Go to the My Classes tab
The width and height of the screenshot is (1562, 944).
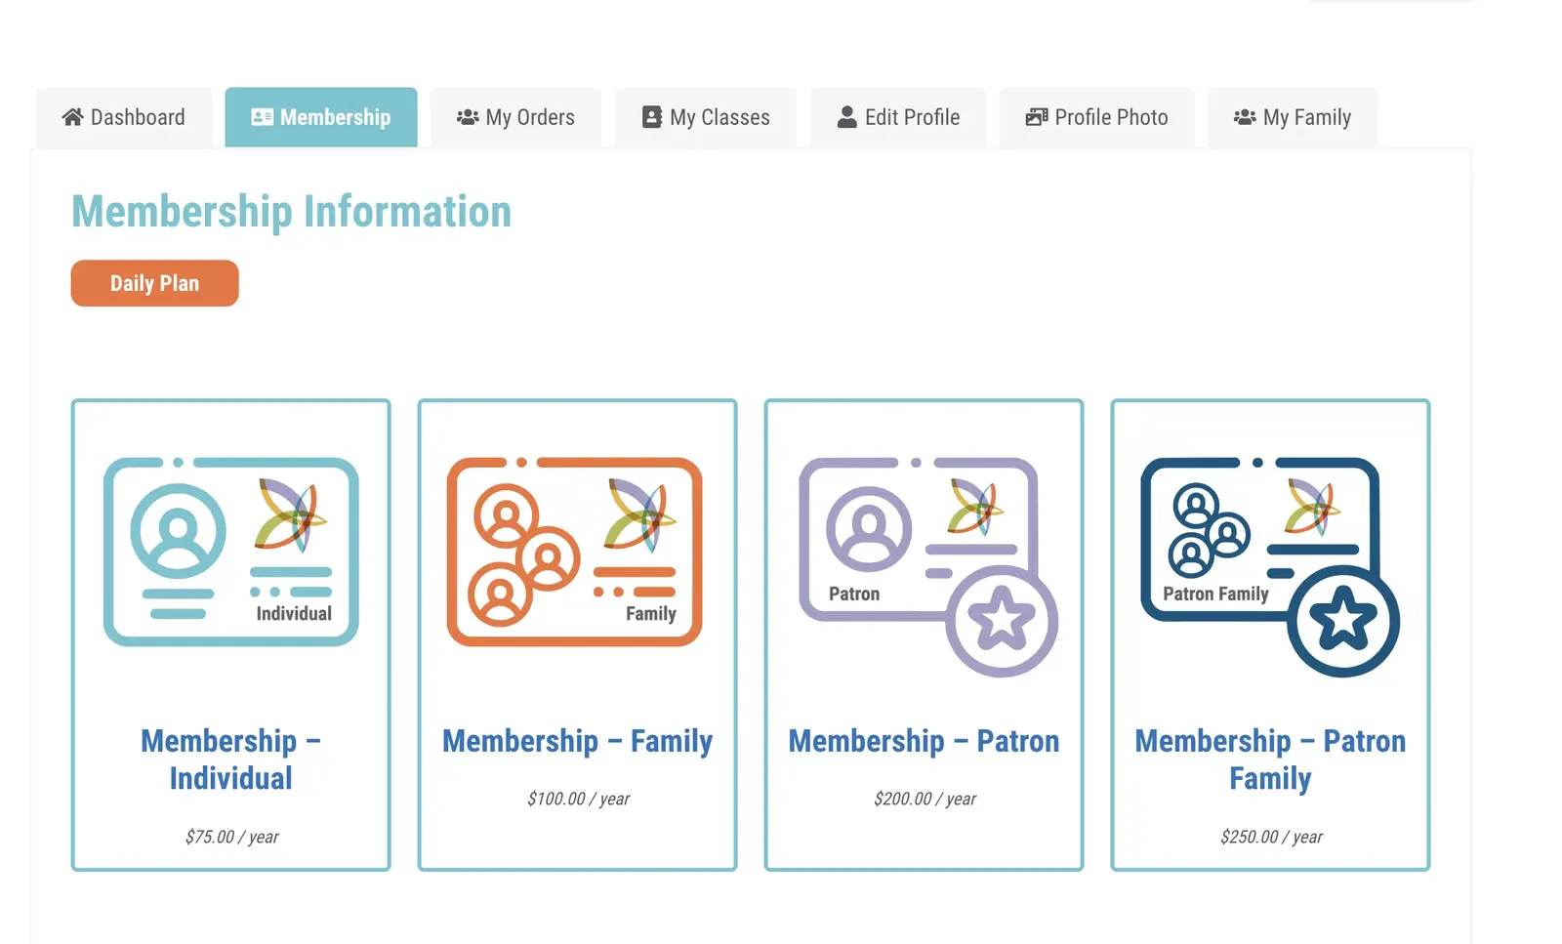[x=706, y=117]
